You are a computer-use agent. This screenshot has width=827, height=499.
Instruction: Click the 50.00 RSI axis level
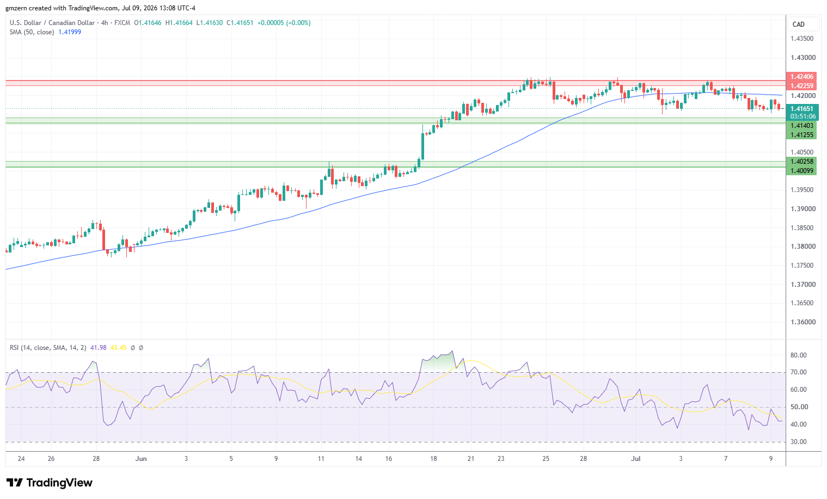click(x=798, y=407)
